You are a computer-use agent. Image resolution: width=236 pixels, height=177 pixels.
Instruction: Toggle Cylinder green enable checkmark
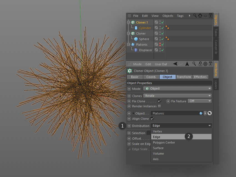[x=163, y=28]
